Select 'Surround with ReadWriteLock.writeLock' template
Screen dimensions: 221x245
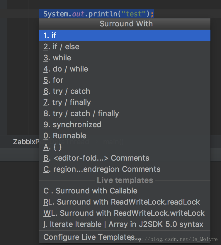point(125,213)
